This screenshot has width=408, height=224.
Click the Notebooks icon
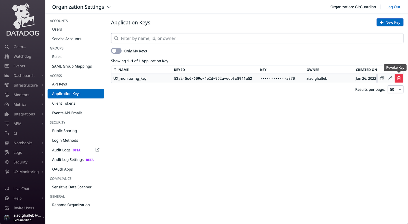[7, 143]
